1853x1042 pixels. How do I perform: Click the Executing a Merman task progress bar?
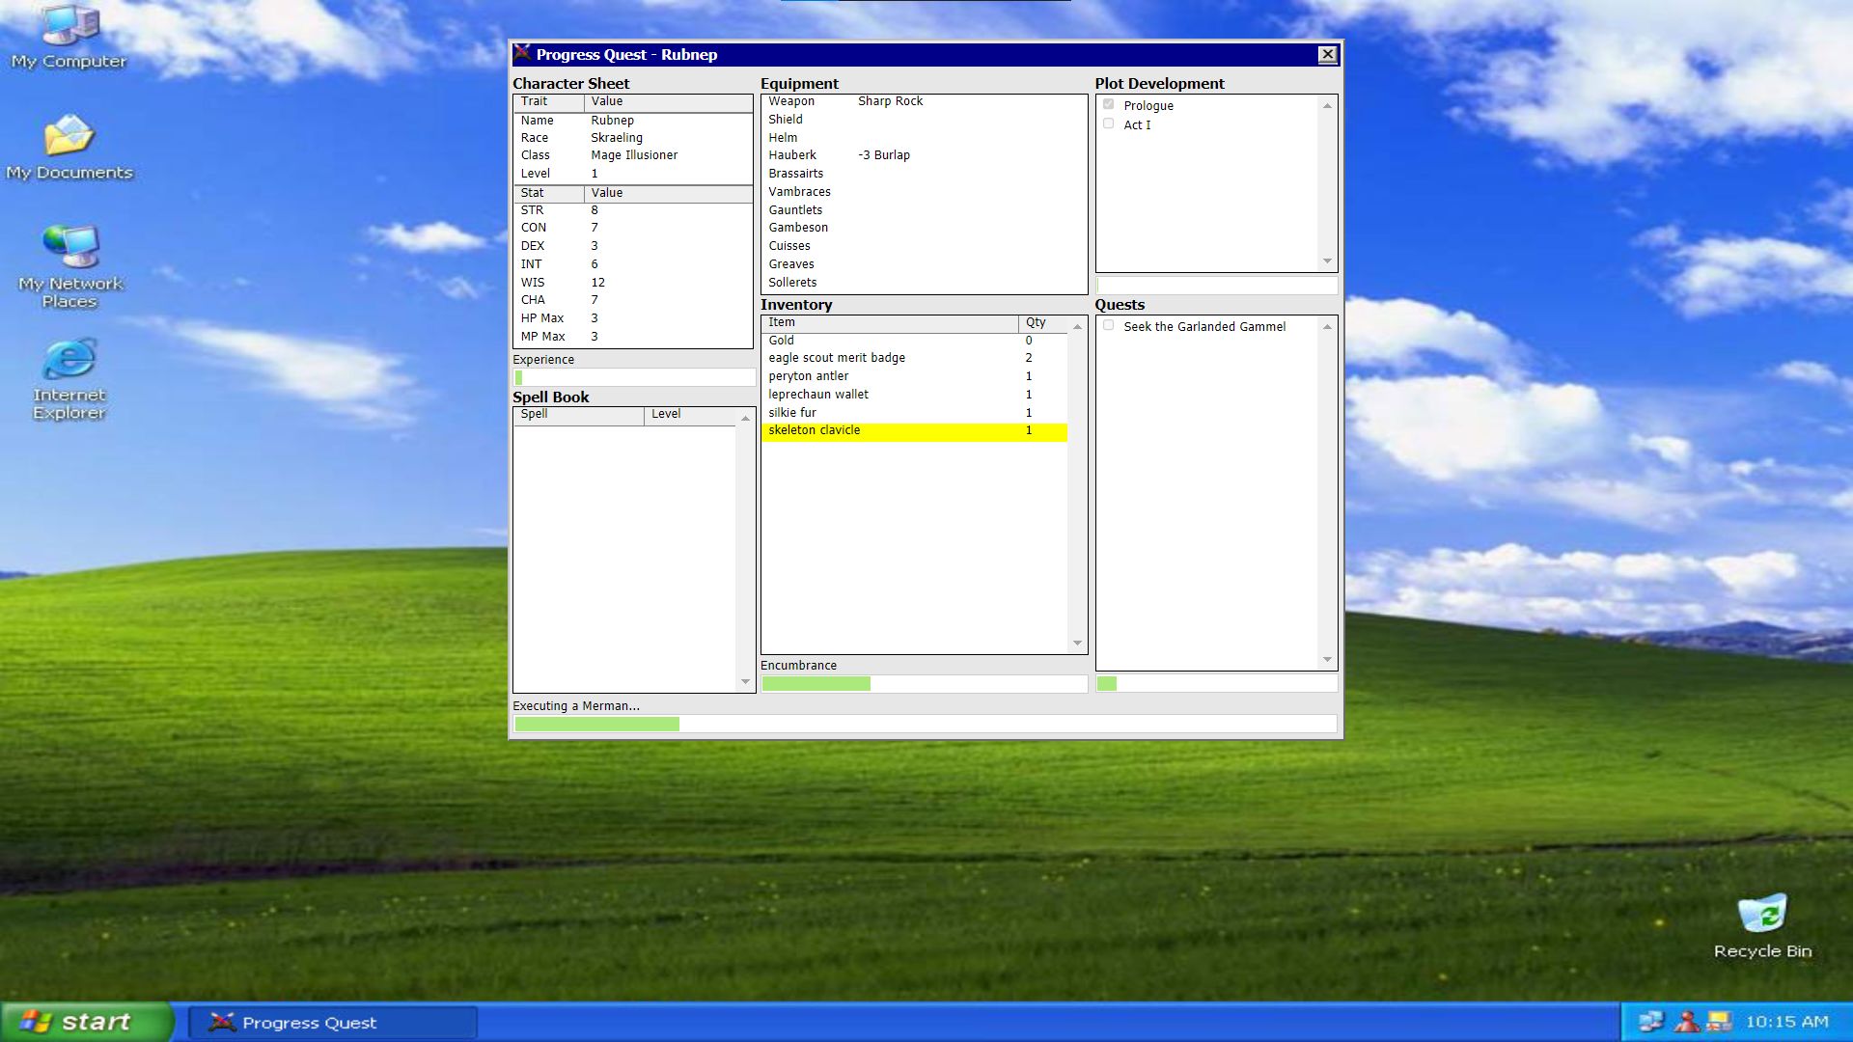(925, 724)
